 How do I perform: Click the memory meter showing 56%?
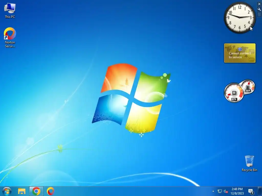tap(248, 87)
